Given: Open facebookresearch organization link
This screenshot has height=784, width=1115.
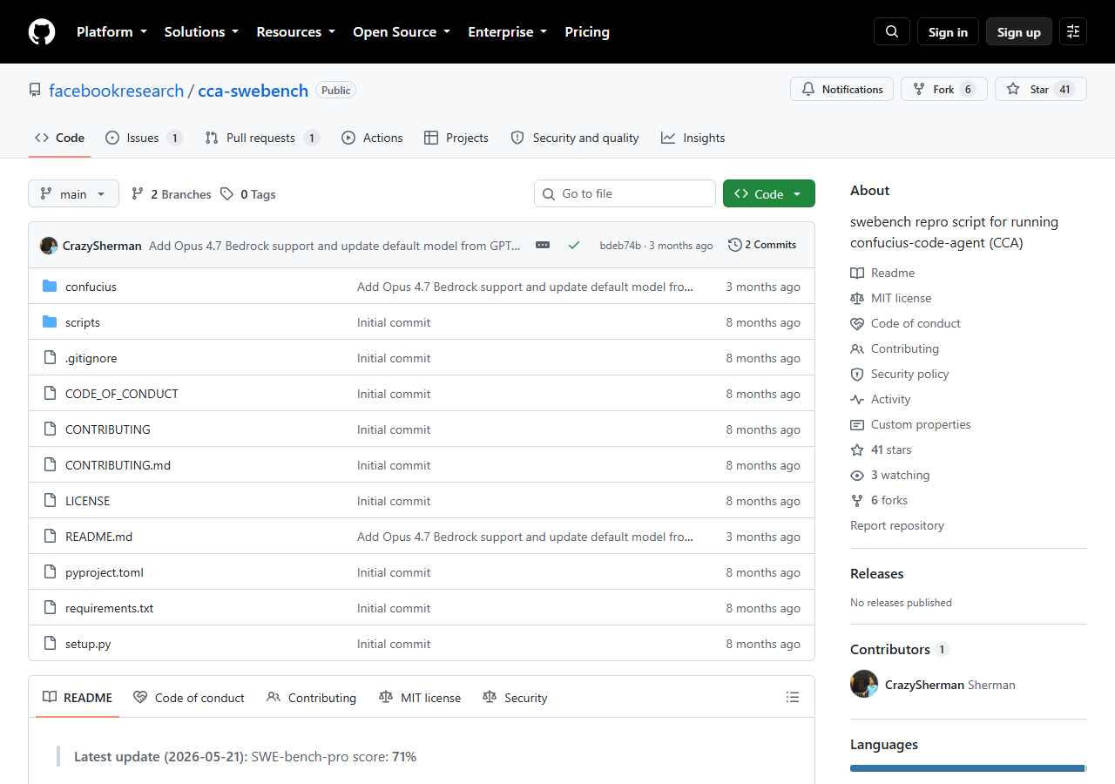Looking at the screenshot, I should tap(116, 91).
